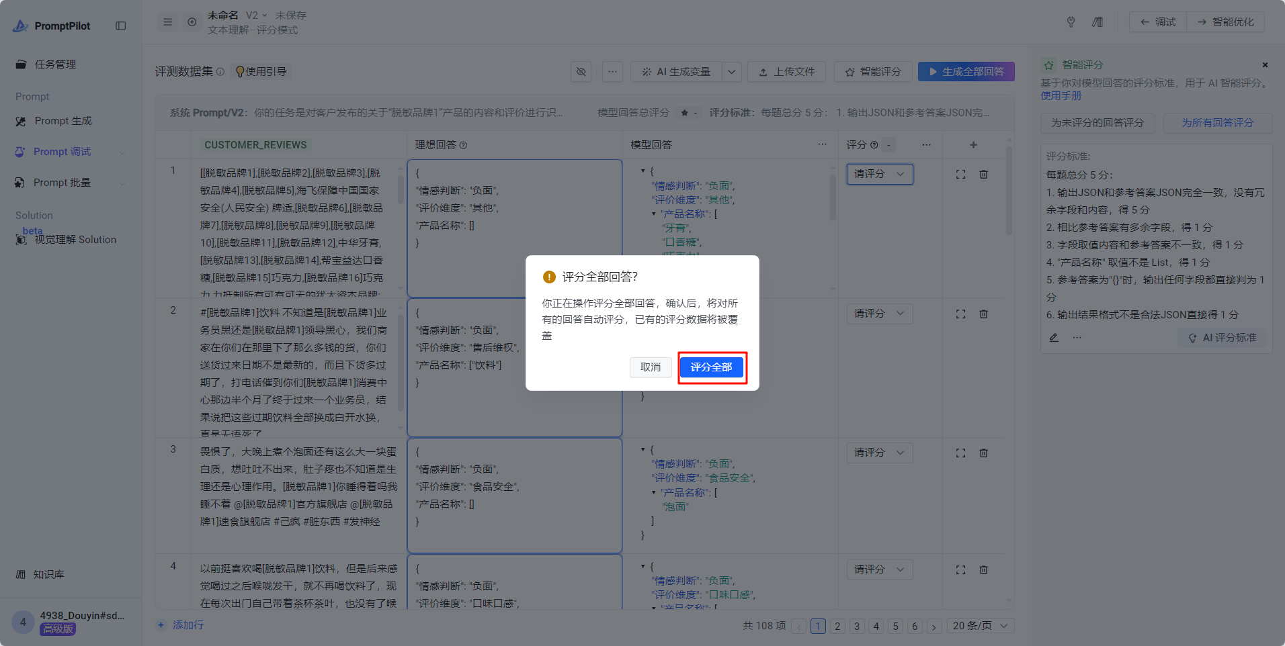Go to page 6 of the dataset
The image size is (1285, 646).
point(915,627)
